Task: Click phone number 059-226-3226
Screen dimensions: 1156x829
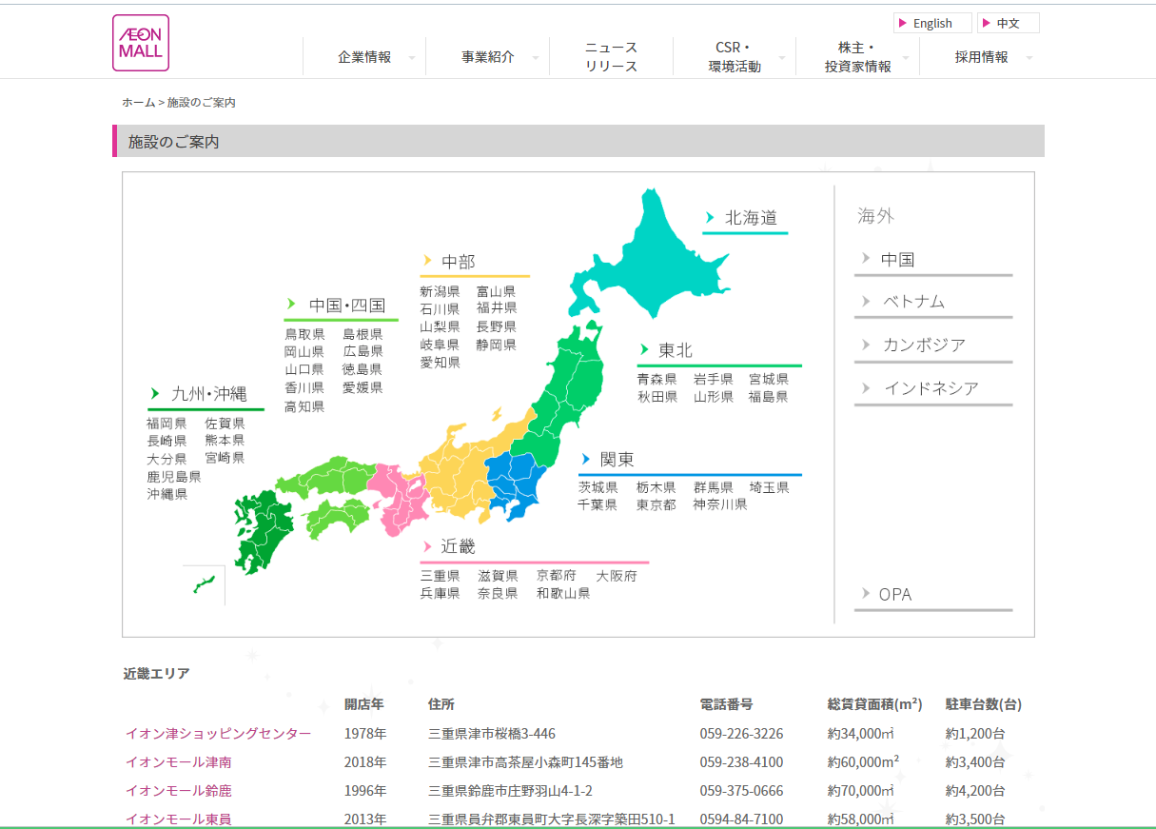Action: [x=741, y=734]
